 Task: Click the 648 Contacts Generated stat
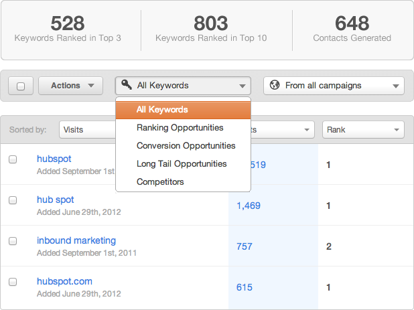[352, 29]
